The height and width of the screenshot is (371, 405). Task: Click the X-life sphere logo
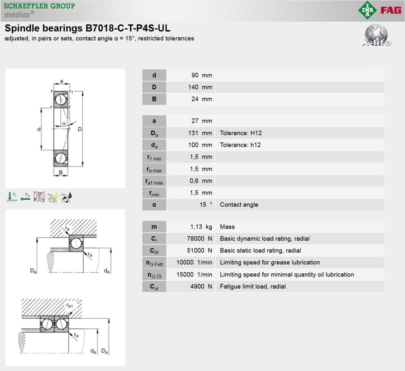point(376,36)
